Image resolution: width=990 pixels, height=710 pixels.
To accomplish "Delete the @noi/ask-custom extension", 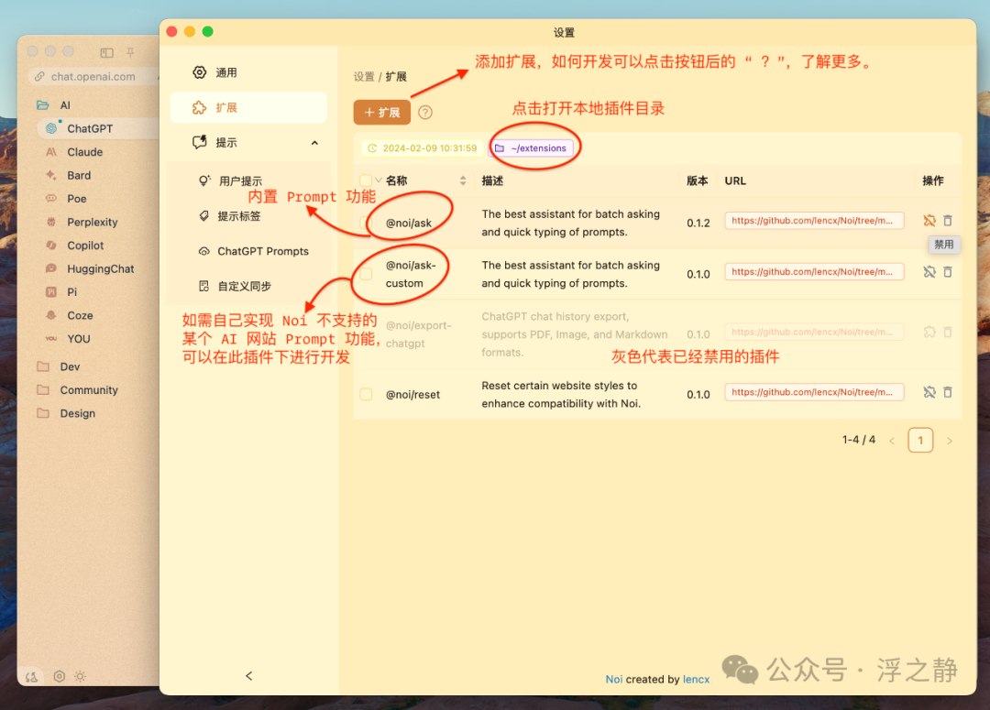I will pyautogui.click(x=948, y=272).
